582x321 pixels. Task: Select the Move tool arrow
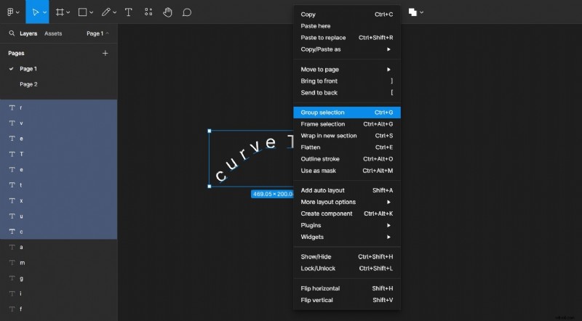(x=33, y=12)
